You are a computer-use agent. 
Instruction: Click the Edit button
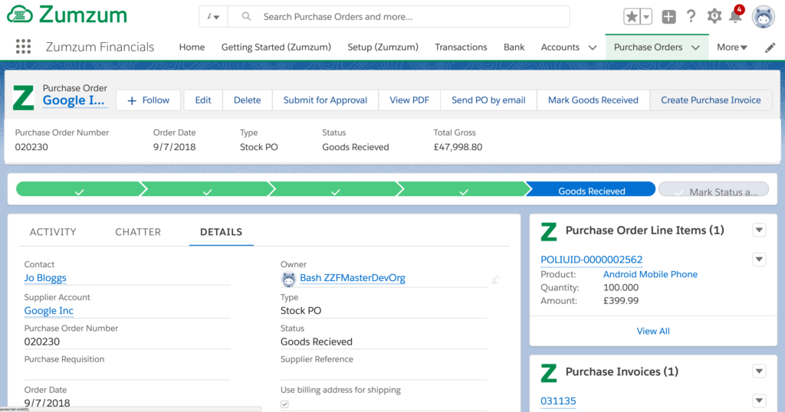tap(202, 100)
